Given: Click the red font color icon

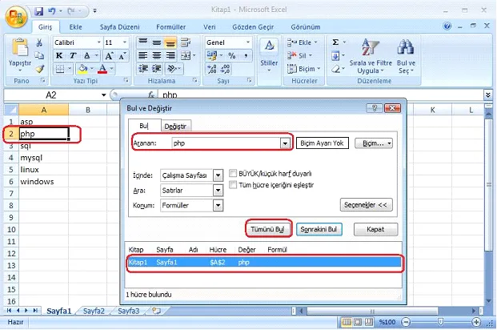Looking at the screenshot, I should [102, 69].
